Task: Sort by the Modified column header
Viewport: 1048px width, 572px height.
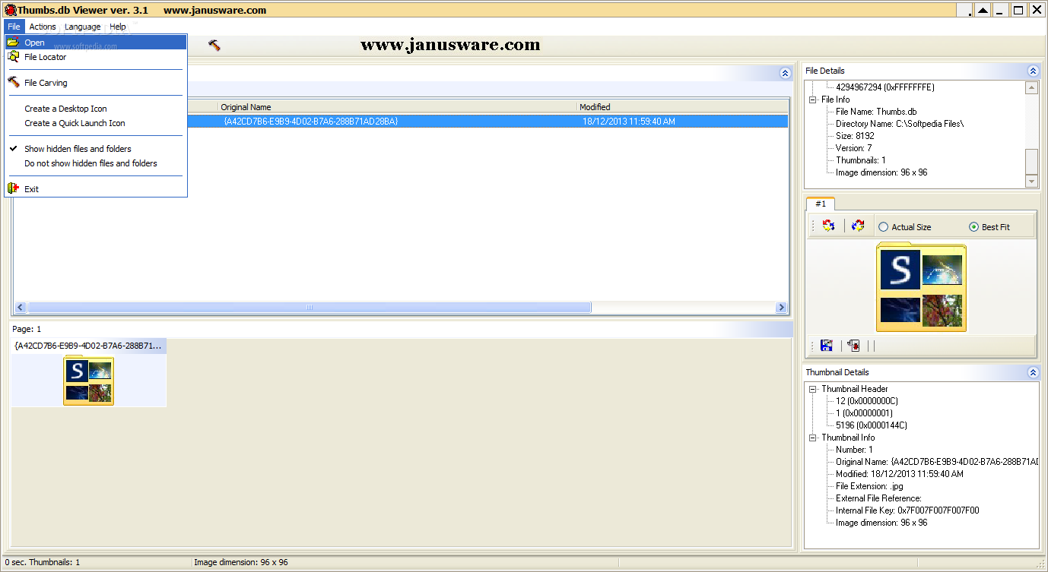Action: (682, 107)
